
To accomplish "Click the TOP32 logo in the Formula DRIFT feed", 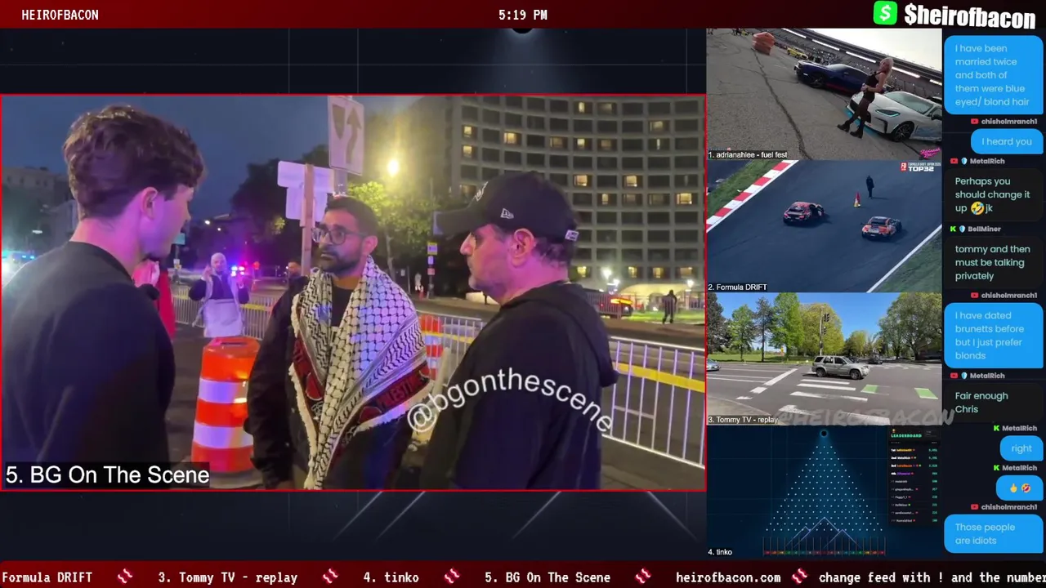I will [x=920, y=167].
